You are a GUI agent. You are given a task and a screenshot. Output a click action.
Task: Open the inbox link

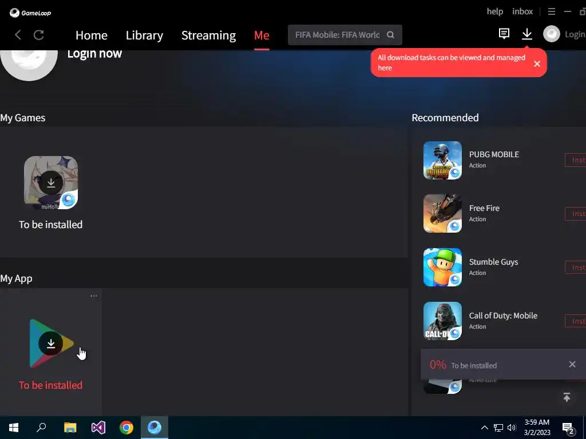coord(522,11)
